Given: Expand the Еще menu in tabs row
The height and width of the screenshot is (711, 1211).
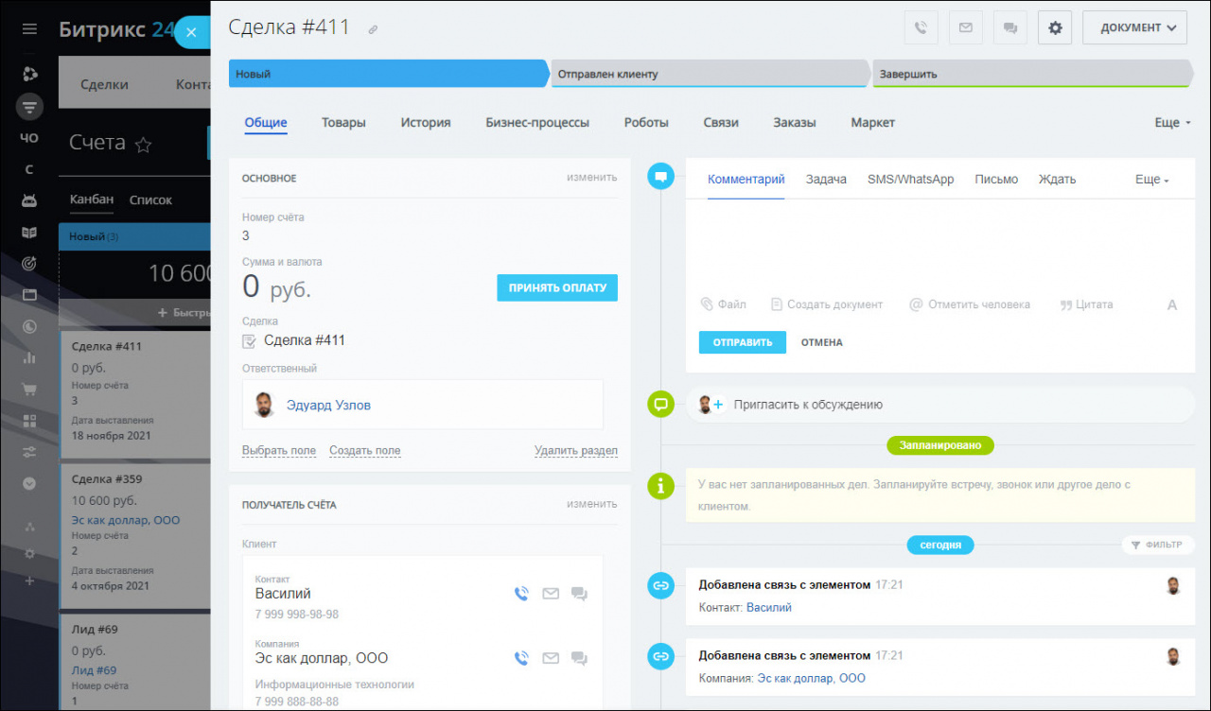Looking at the screenshot, I should click(x=1172, y=123).
